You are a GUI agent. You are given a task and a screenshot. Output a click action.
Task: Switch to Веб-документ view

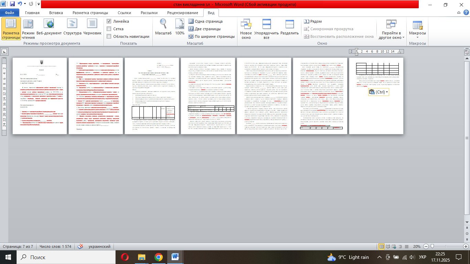[x=49, y=28]
